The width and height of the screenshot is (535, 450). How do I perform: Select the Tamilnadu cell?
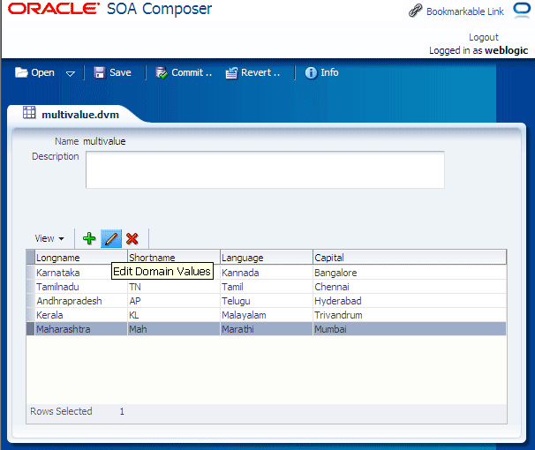click(x=81, y=287)
